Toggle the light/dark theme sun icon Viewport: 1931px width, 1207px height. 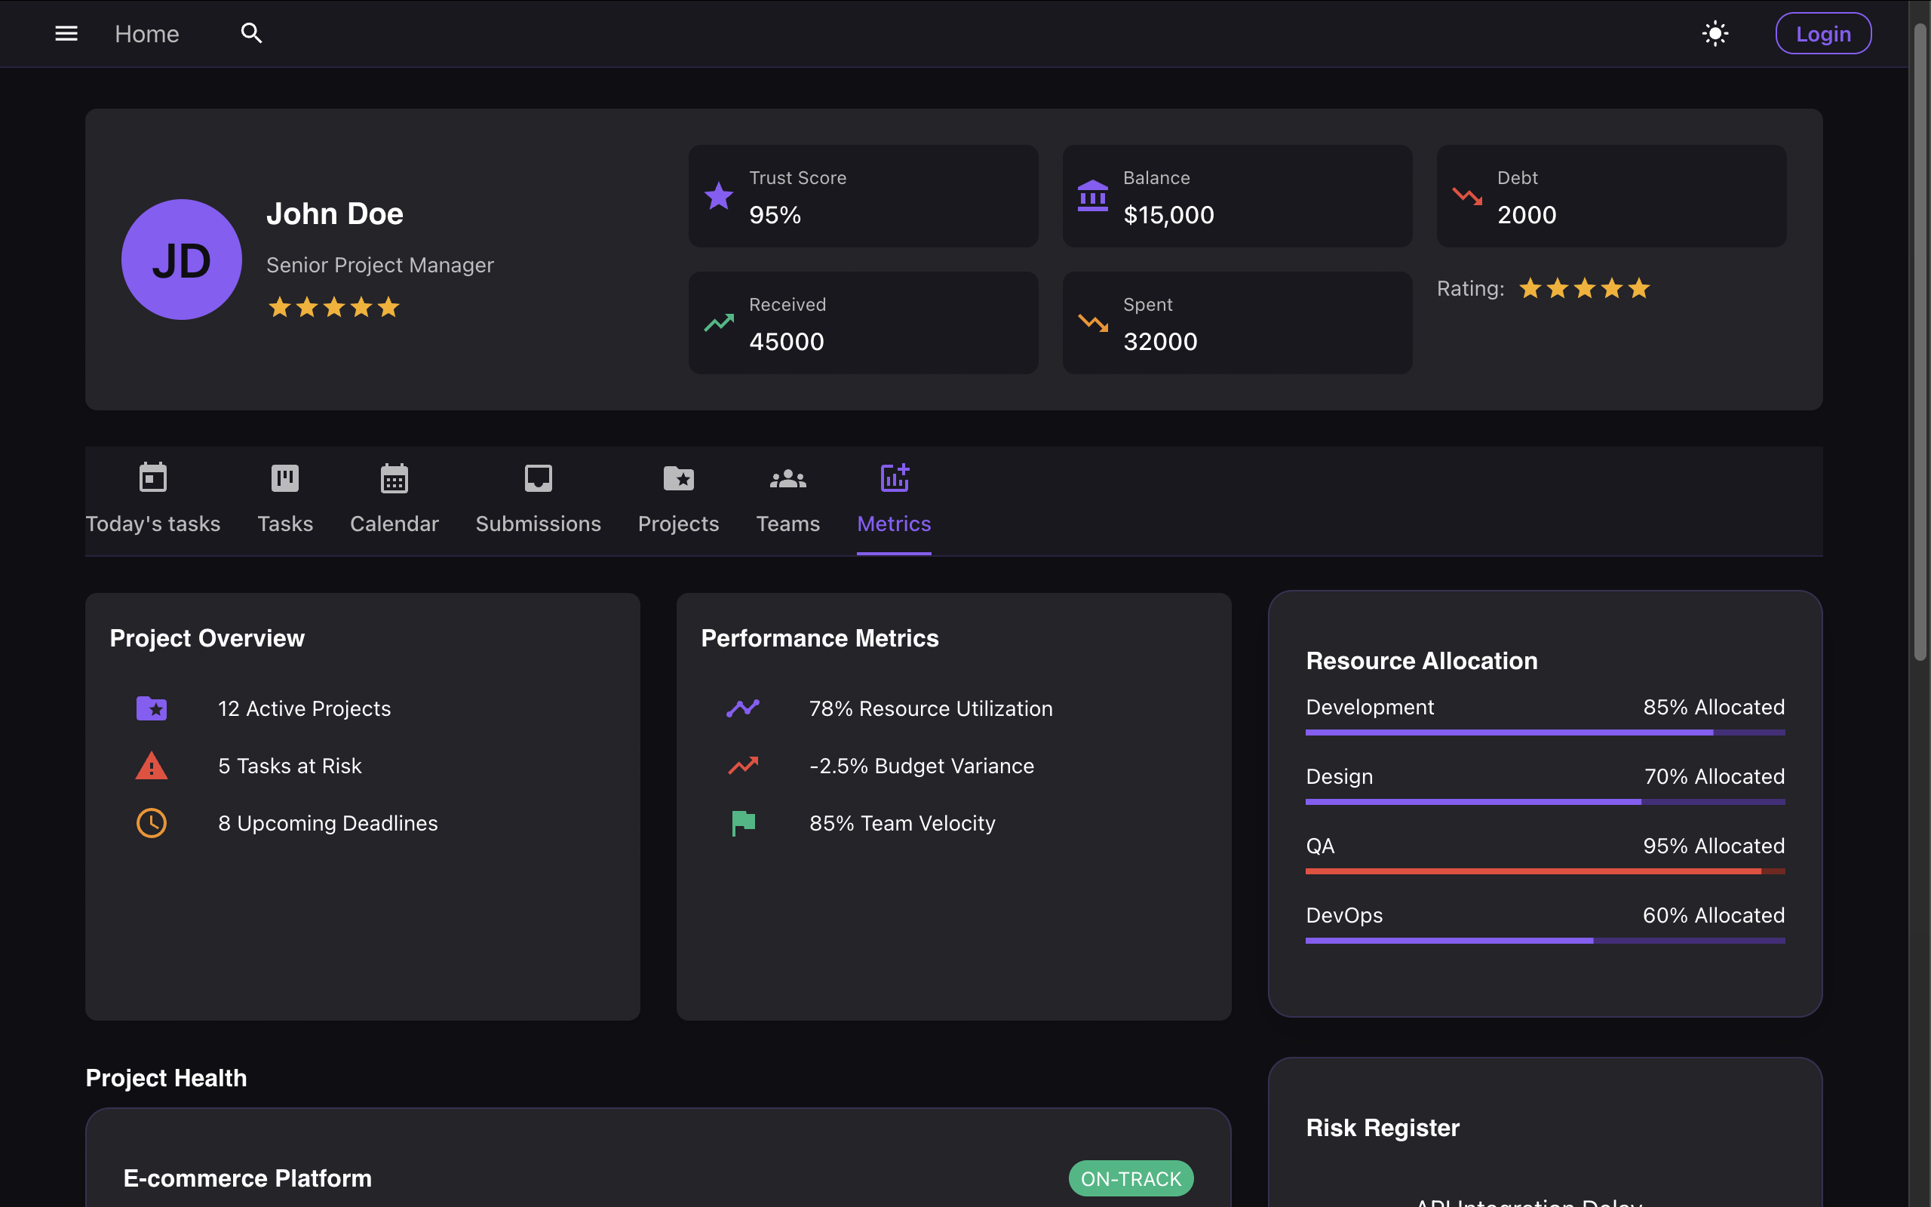1715,33
